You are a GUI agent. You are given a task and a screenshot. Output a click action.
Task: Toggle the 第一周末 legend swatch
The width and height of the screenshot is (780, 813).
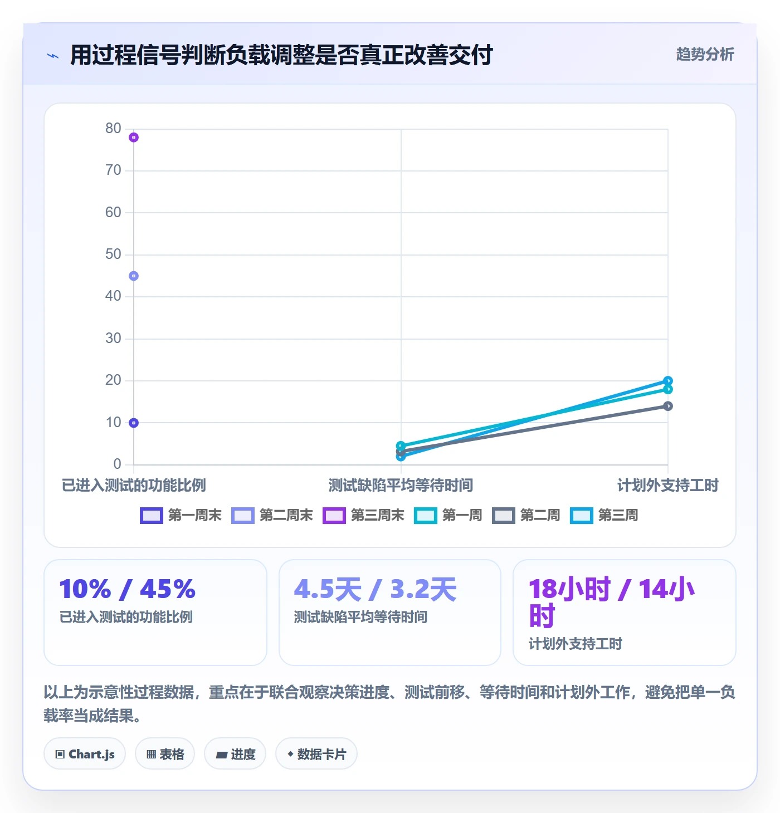151,516
